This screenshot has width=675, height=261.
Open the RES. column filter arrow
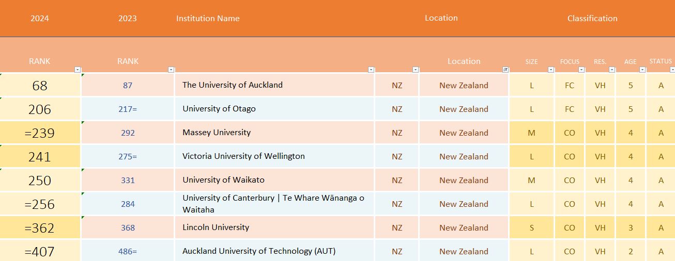tap(612, 70)
